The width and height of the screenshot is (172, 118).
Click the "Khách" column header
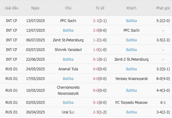tap(131, 8)
